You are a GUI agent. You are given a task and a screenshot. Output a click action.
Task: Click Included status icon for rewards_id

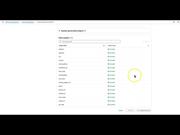coord(108,94)
